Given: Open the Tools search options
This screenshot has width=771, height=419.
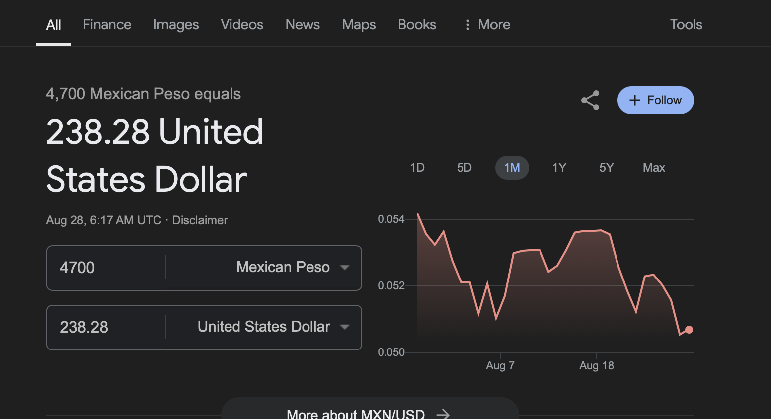Looking at the screenshot, I should pyautogui.click(x=686, y=25).
